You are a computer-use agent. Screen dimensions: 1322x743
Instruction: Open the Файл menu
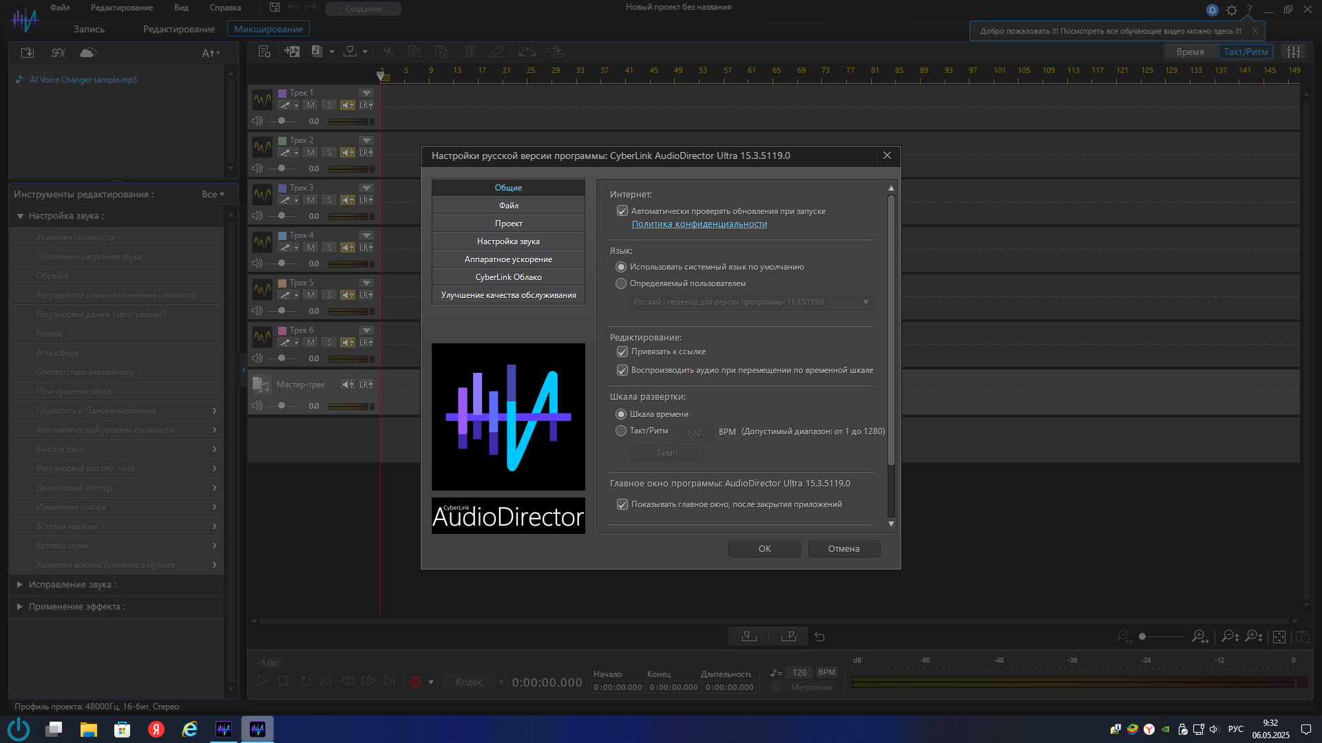coord(60,8)
